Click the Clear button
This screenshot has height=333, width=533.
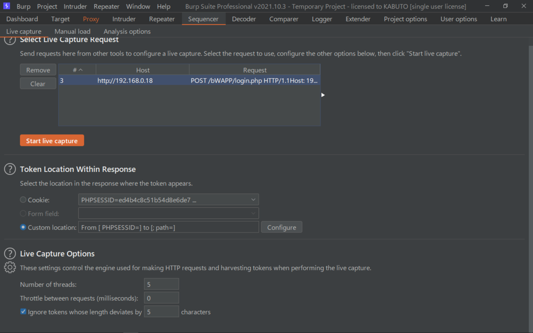pyautogui.click(x=38, y=83)
